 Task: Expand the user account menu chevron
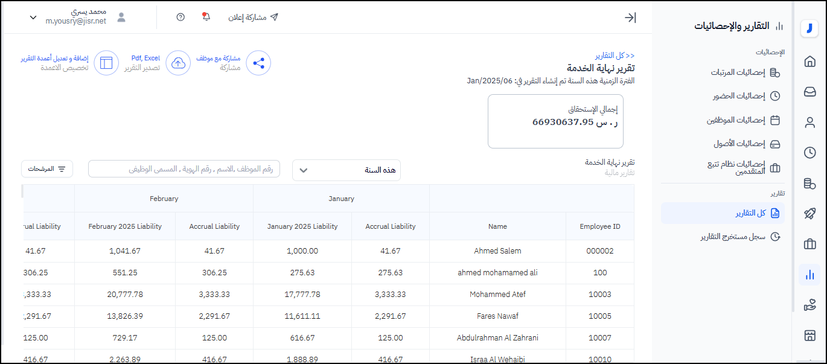33,18
